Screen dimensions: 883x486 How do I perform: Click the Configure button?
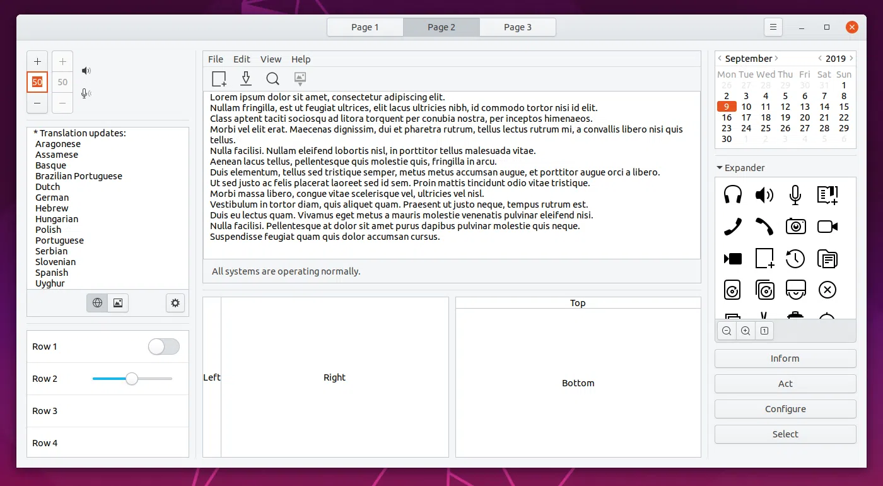[x=785, y=409]
